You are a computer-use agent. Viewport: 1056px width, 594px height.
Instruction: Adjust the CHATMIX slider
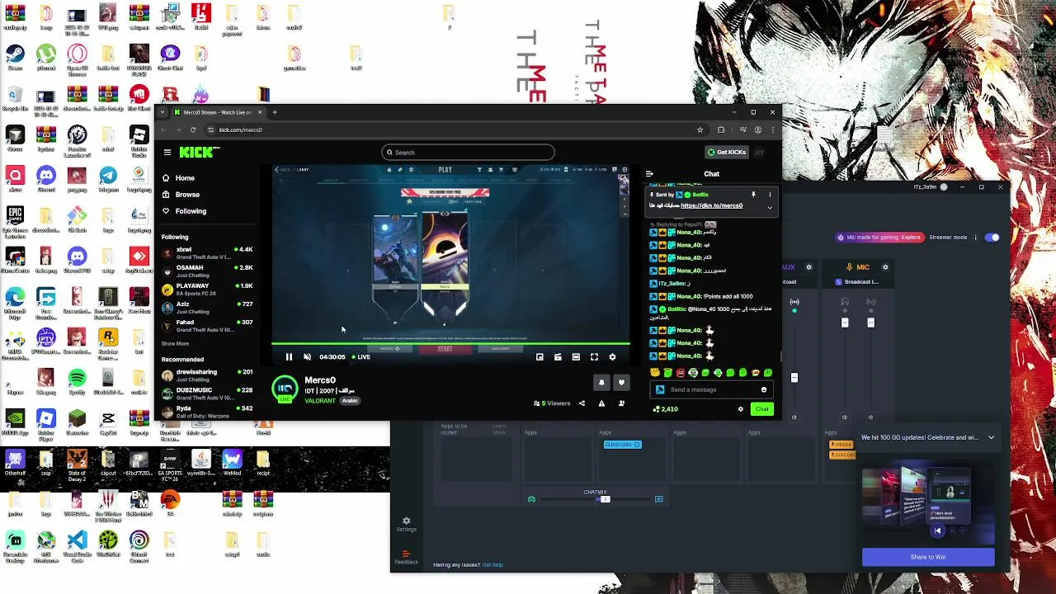point(605,499)
